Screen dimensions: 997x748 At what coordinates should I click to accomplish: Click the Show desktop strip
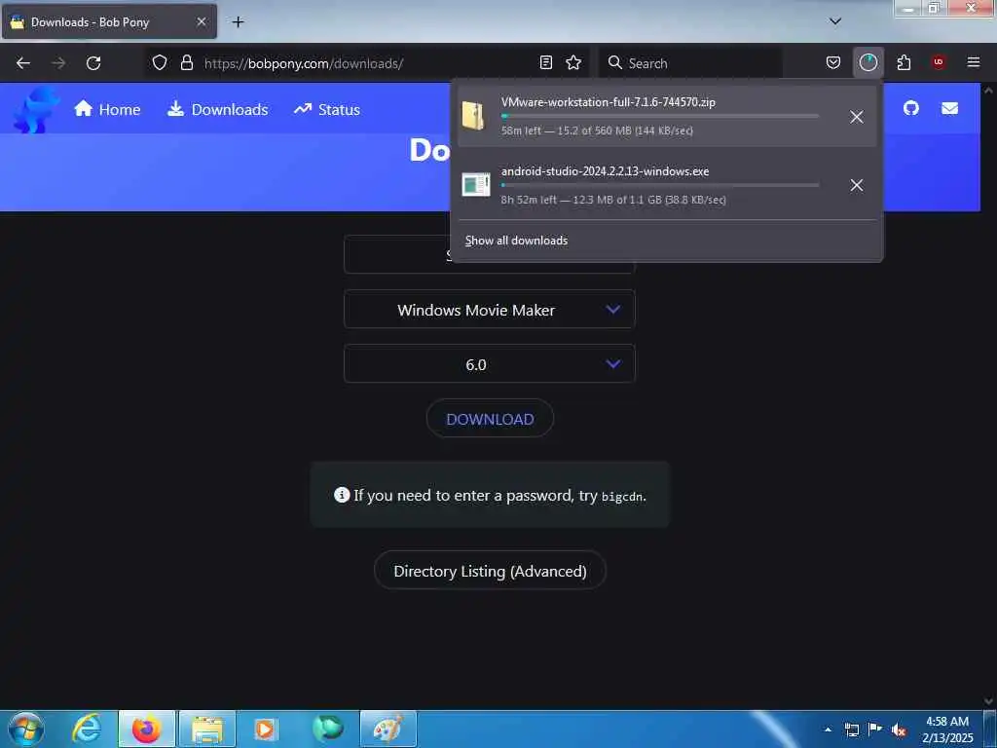(990, 729)
